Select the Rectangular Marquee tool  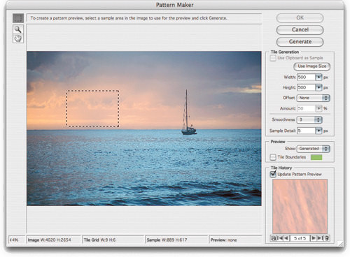[x=18, y=18]
